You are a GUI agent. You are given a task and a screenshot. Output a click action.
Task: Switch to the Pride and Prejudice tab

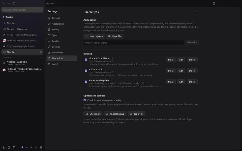[x=22, y=41]
